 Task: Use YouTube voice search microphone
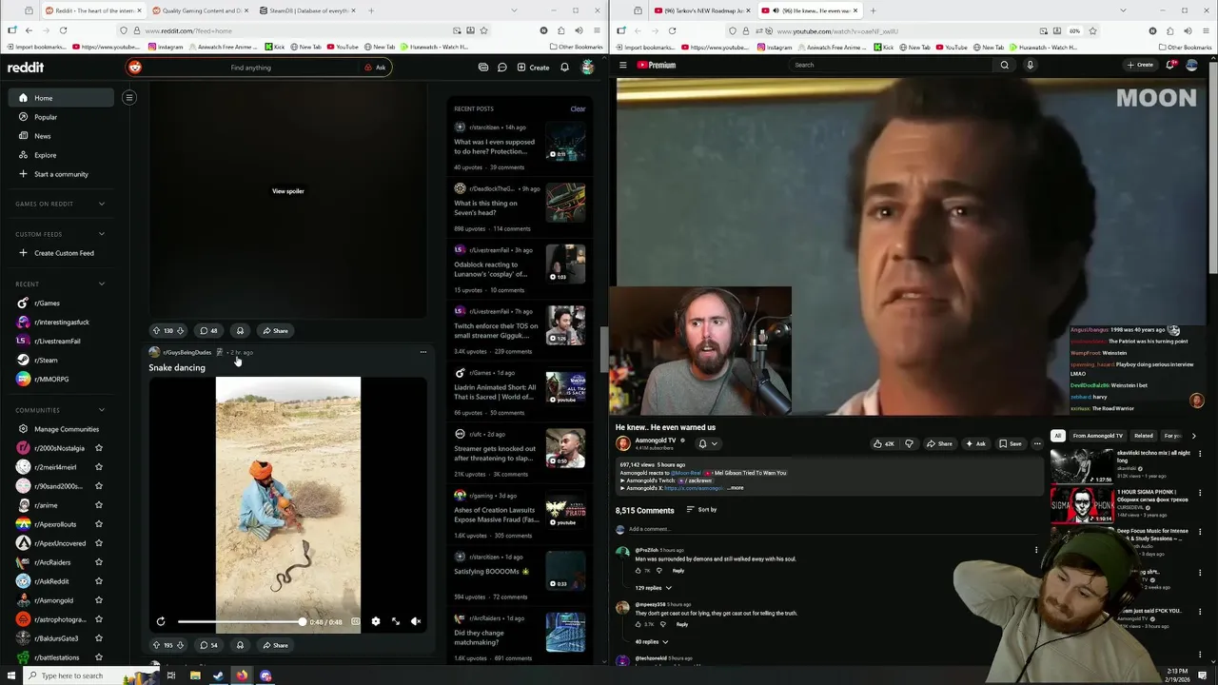[1030, 65]
